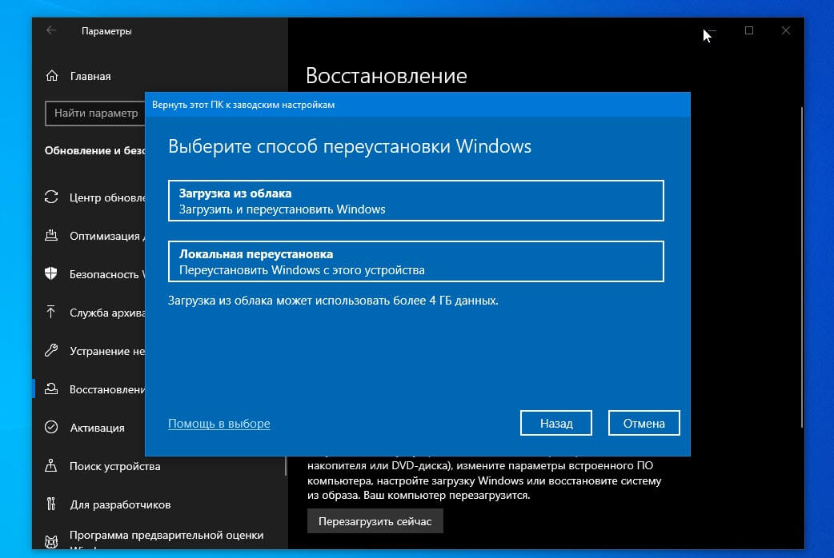This screenshot has width=834, height=558.
Task: Open Активация settings page
Action: [x=97, y=428]
